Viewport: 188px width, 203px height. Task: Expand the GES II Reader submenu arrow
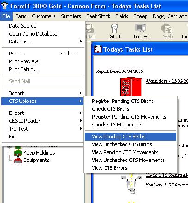click(x=80, y=121)
